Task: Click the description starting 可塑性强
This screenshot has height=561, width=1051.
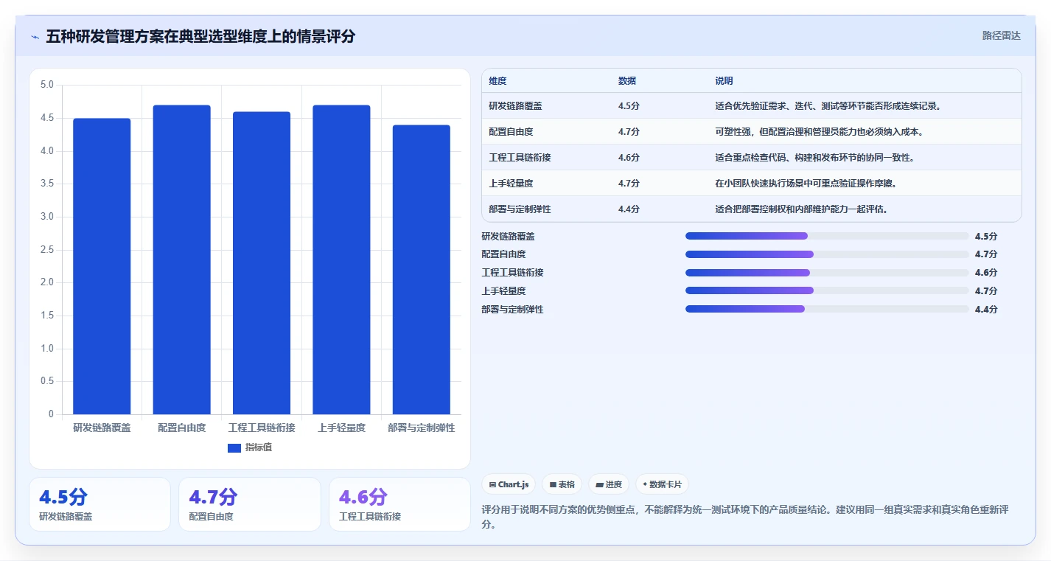Action: point(821,132)
